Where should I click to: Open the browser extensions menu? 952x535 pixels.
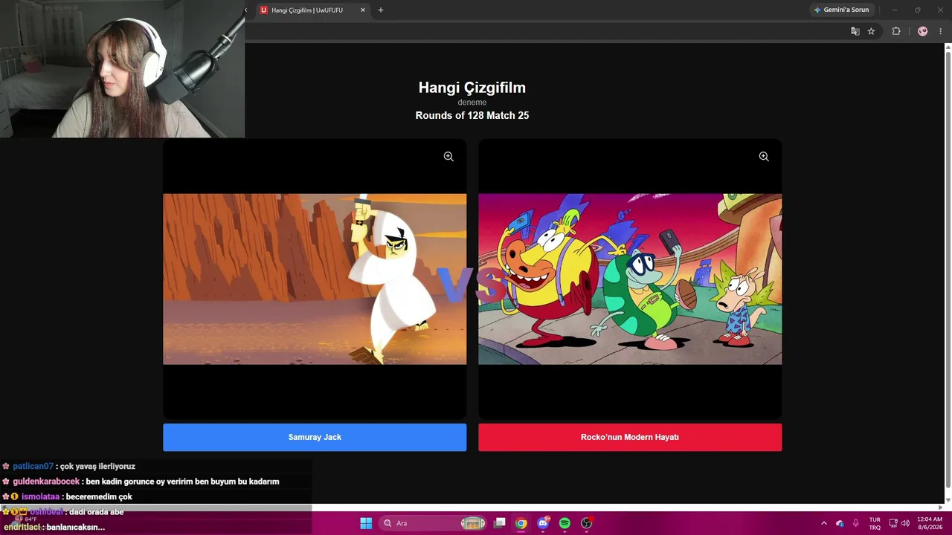point(896,31)
